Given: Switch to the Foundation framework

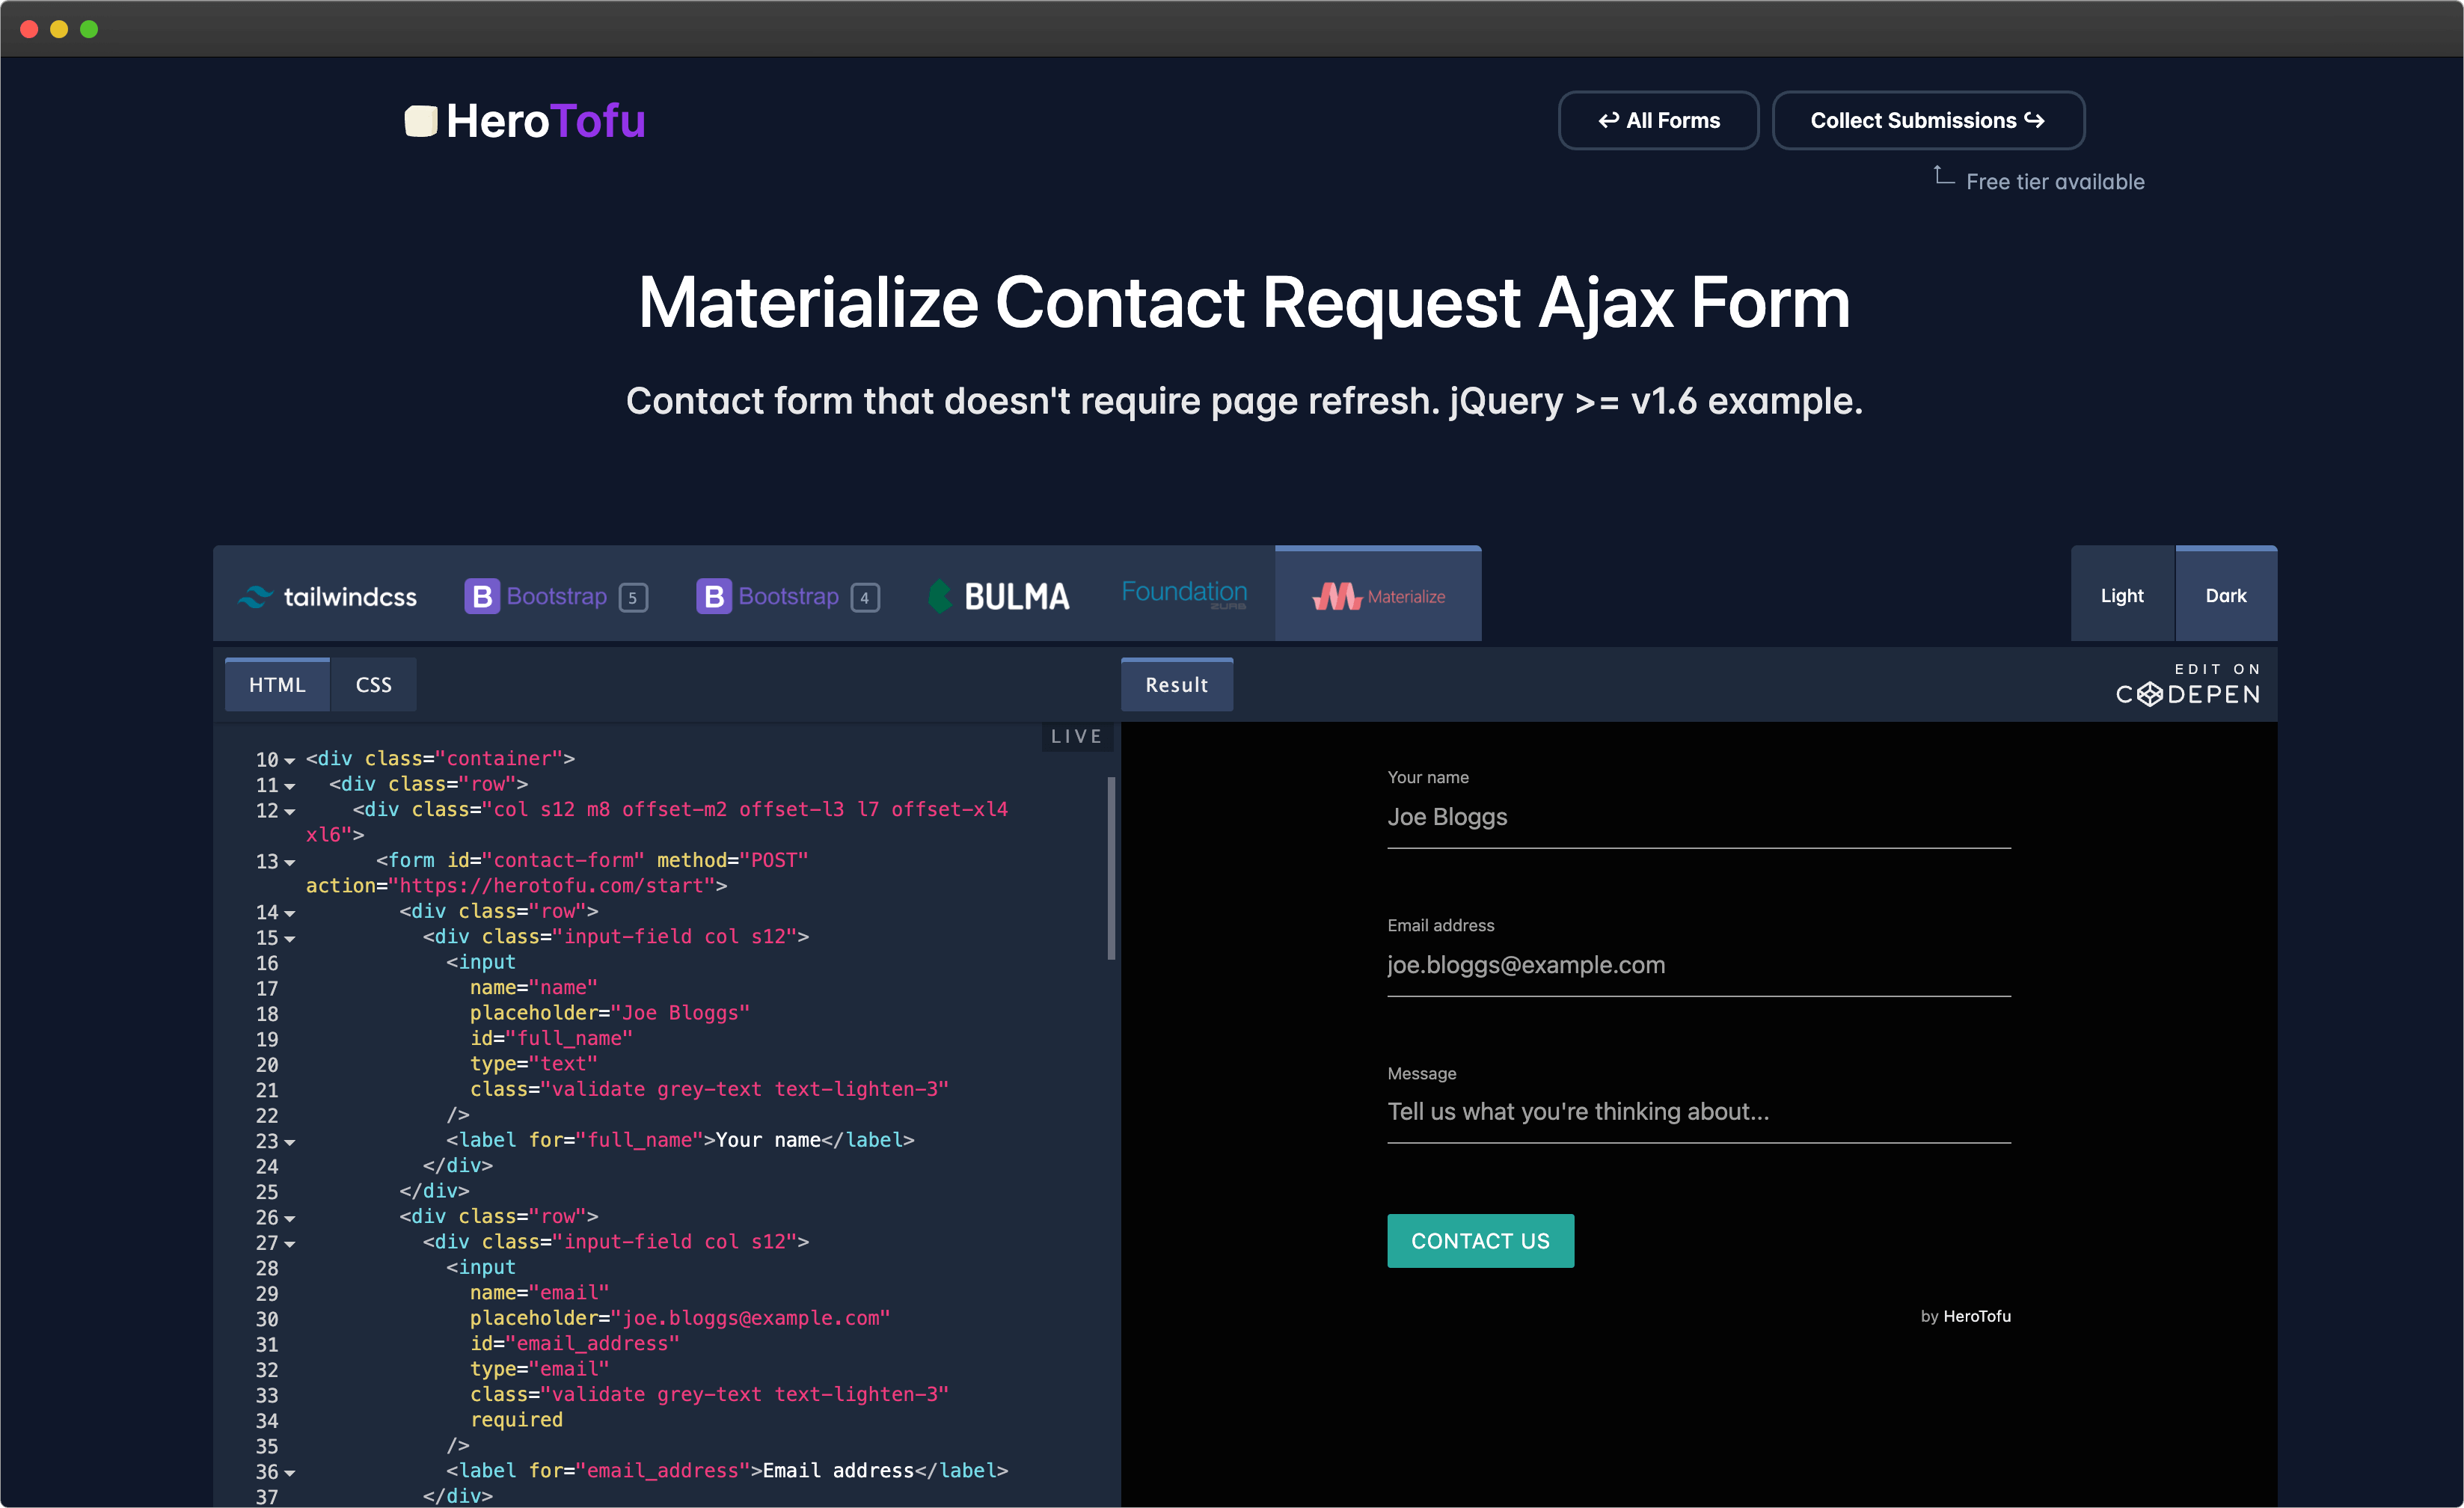Looking at the screenshot, I should pos(1184,594).
